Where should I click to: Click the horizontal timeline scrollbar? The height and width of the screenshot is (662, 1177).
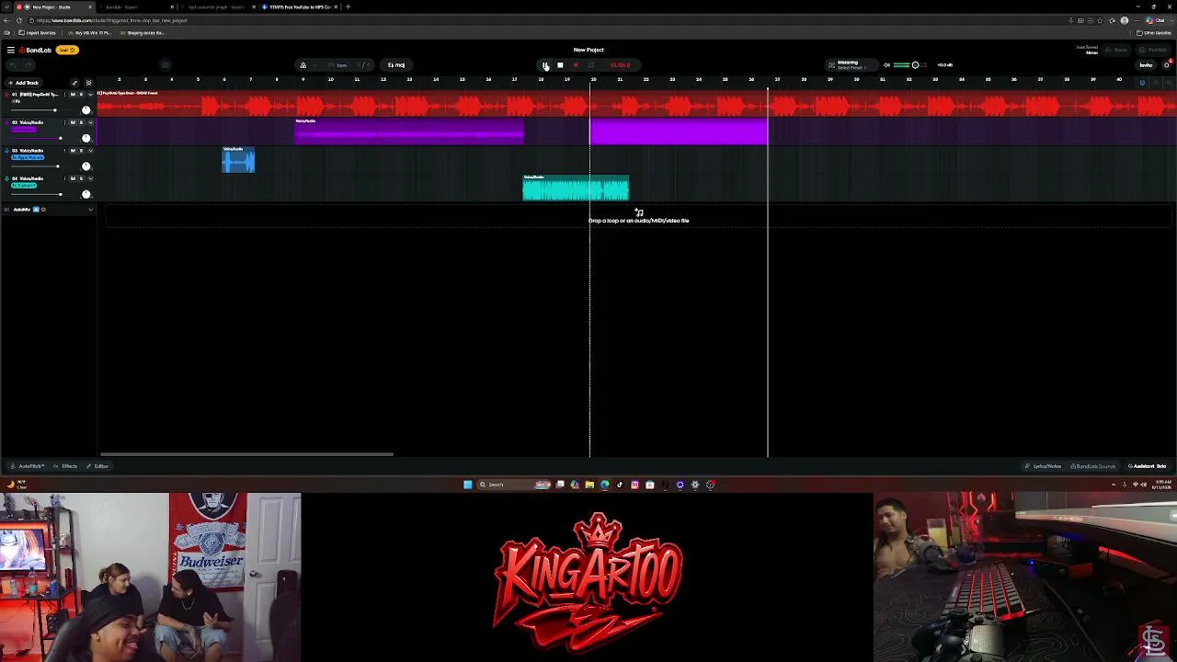click(246, 454)
